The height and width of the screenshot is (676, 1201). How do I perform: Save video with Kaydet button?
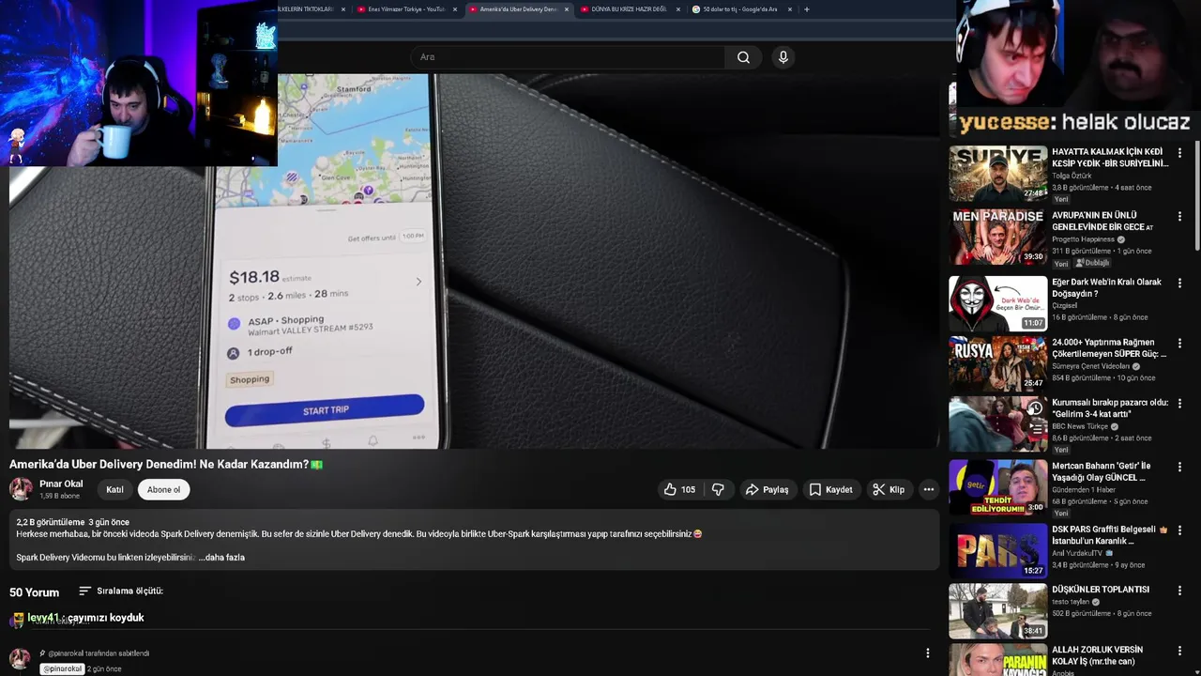click(x=830, y=489)
